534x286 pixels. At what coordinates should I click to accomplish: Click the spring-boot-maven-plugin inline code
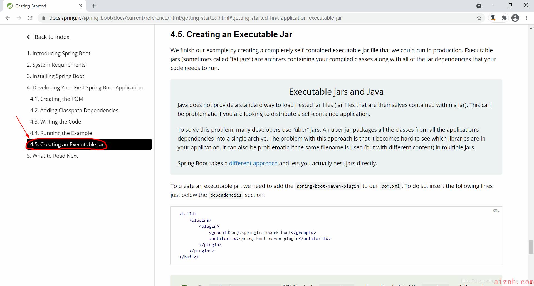point(328,186)
